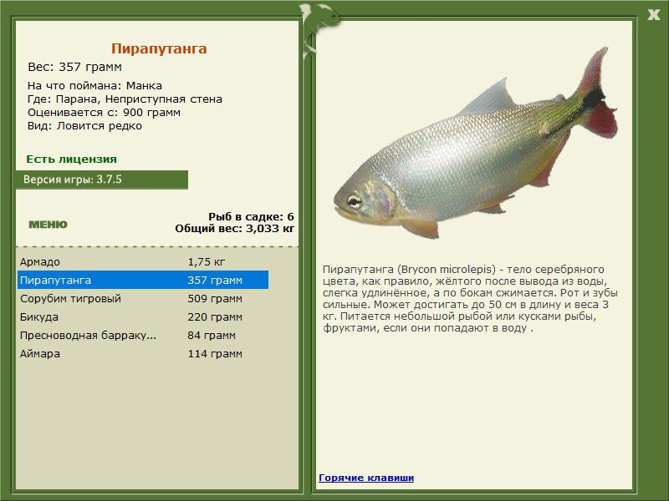Open the МЕНЮ menu
Viewport: 669px width, 501px height.
[x=49, y=225]
